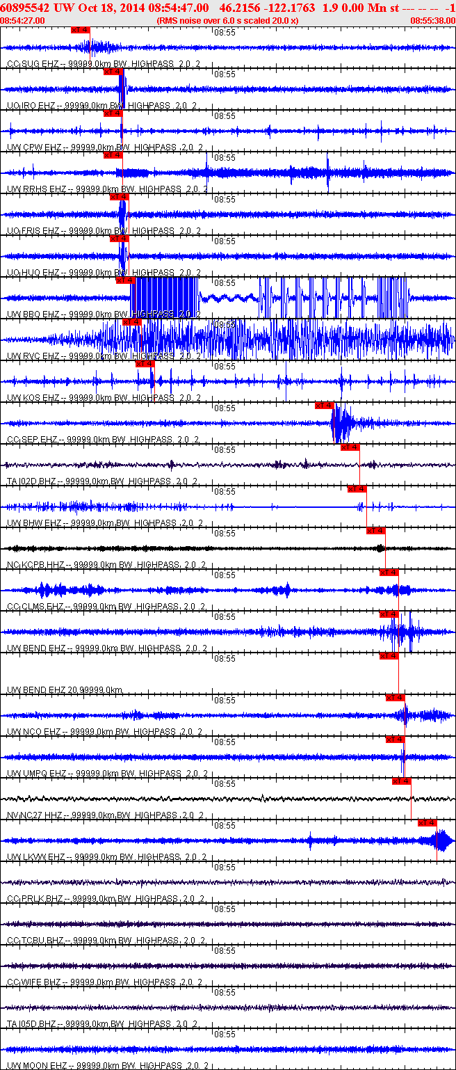The width and height of the screenshot is (456, 1070).
Task: Click the red pick marker on the SUG trace
Action: pos(80,30)
